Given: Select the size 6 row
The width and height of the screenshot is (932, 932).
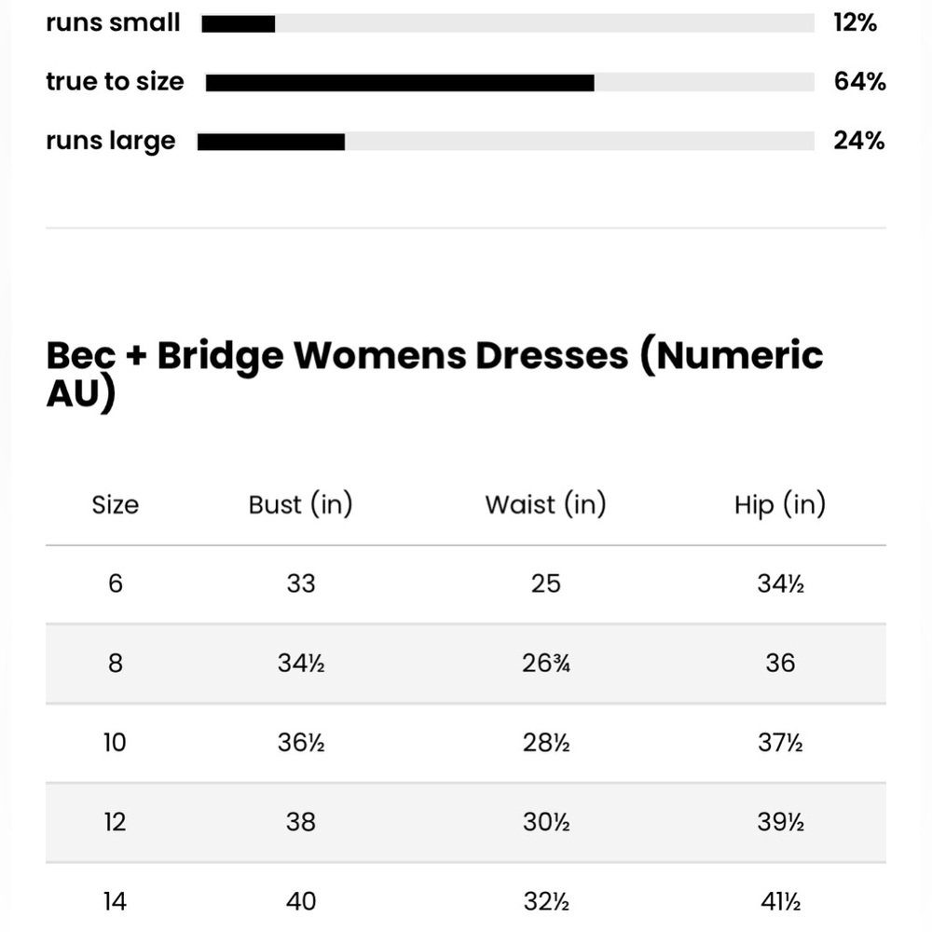Looking at the screenshot, I should 466,584.
